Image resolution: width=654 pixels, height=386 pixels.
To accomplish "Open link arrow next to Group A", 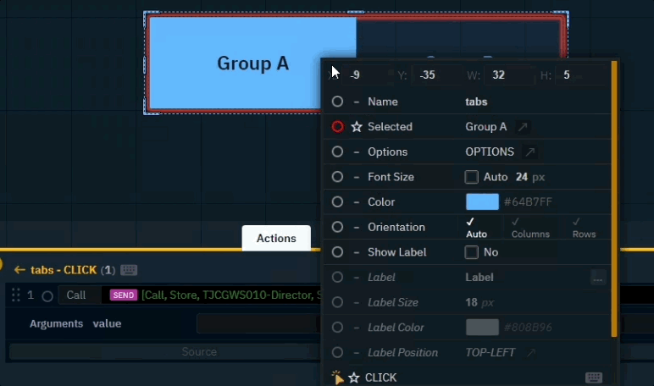I will click(x=523, y=127).
